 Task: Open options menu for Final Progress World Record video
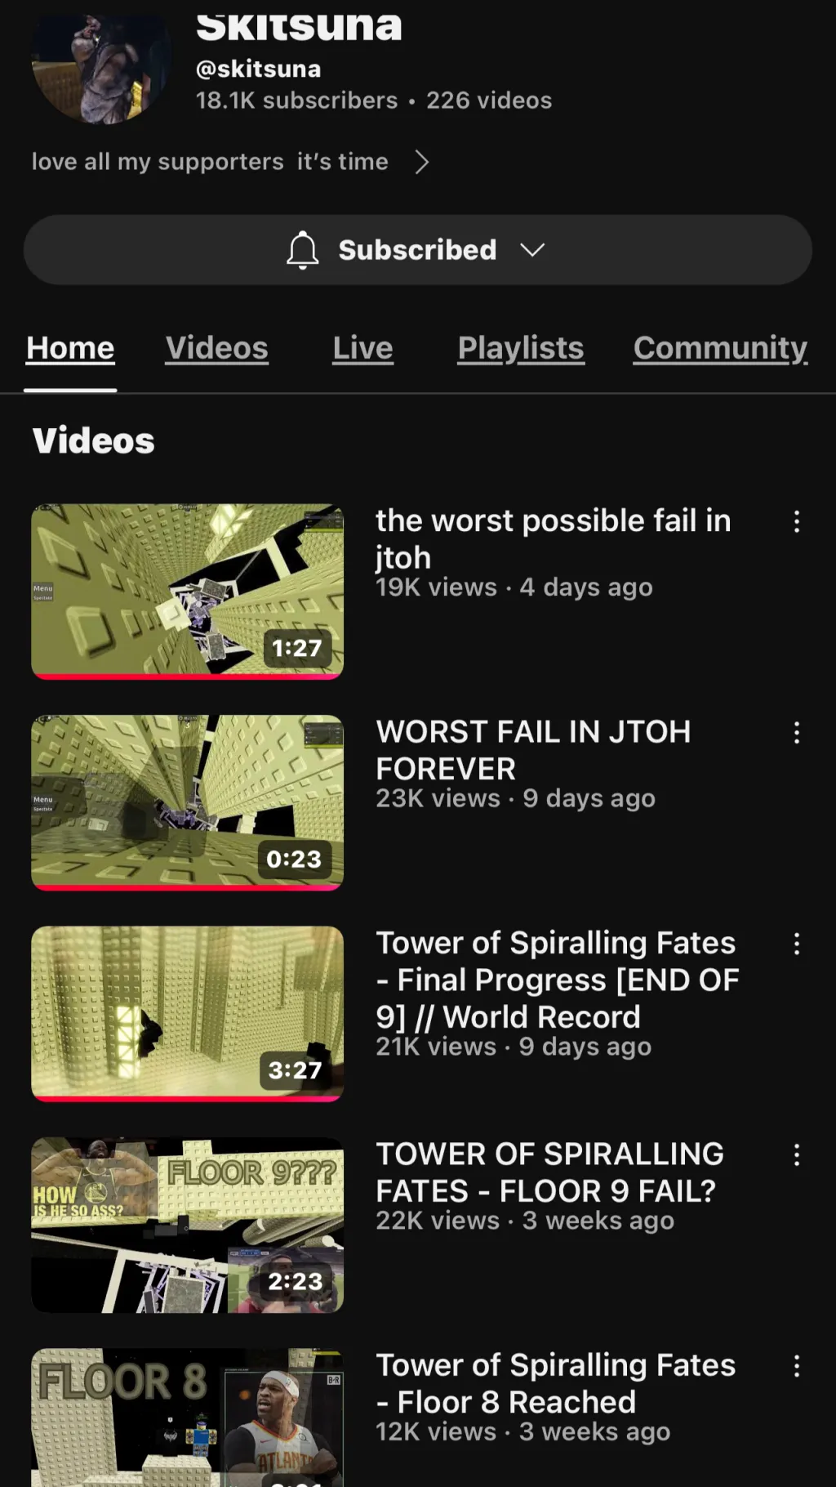pos(797,944)
